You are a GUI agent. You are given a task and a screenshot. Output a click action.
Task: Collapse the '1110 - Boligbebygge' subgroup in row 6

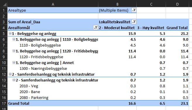[14, 39]
